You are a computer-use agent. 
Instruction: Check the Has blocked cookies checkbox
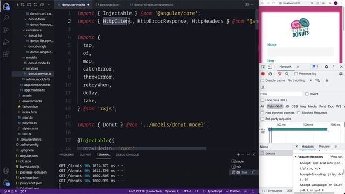point(263,113)
